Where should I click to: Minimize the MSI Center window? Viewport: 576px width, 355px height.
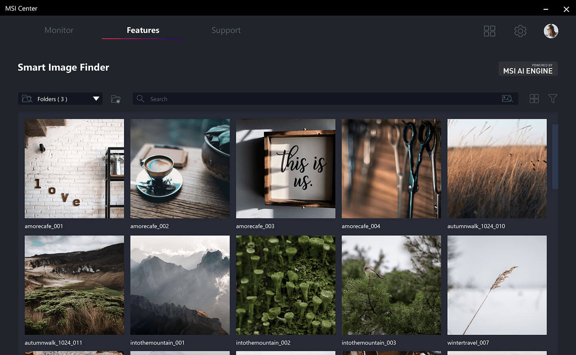545,9
